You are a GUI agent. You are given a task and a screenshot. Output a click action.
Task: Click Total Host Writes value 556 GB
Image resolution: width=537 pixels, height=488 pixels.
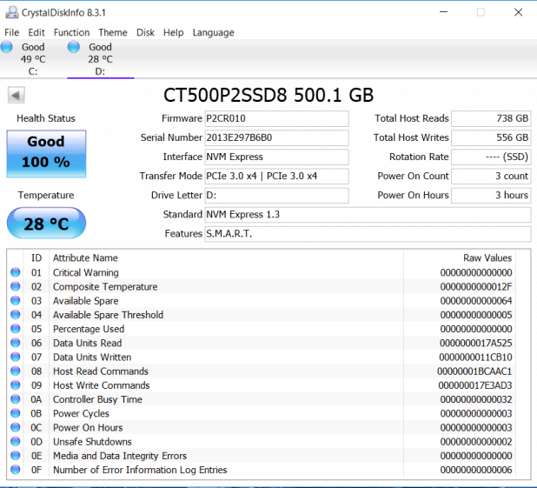(x=491, y=137)
